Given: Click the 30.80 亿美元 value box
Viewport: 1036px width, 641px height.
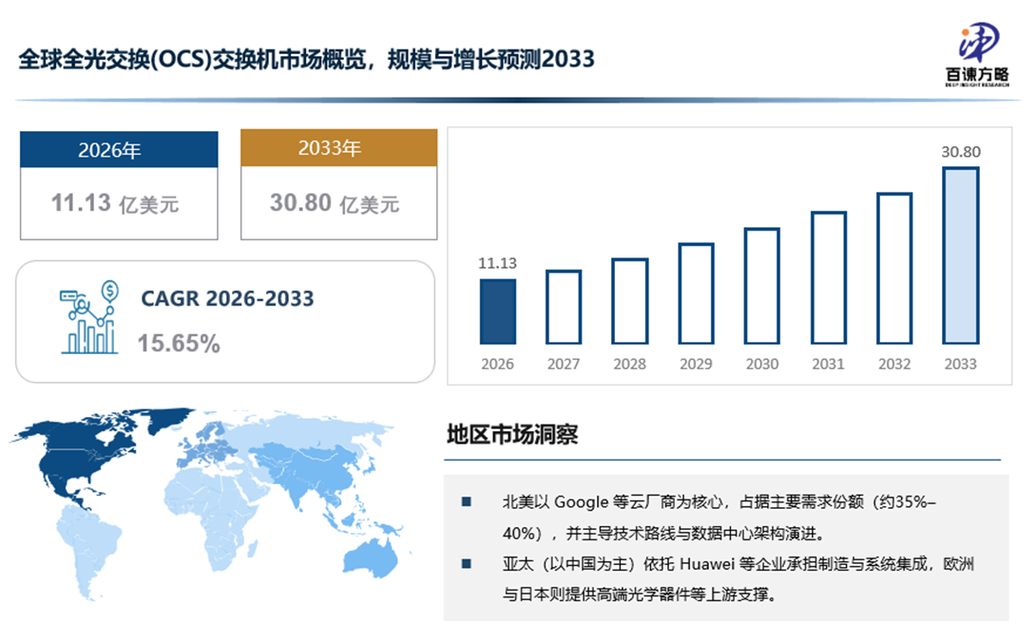Looking at the screenshot, I should (338, 203).
